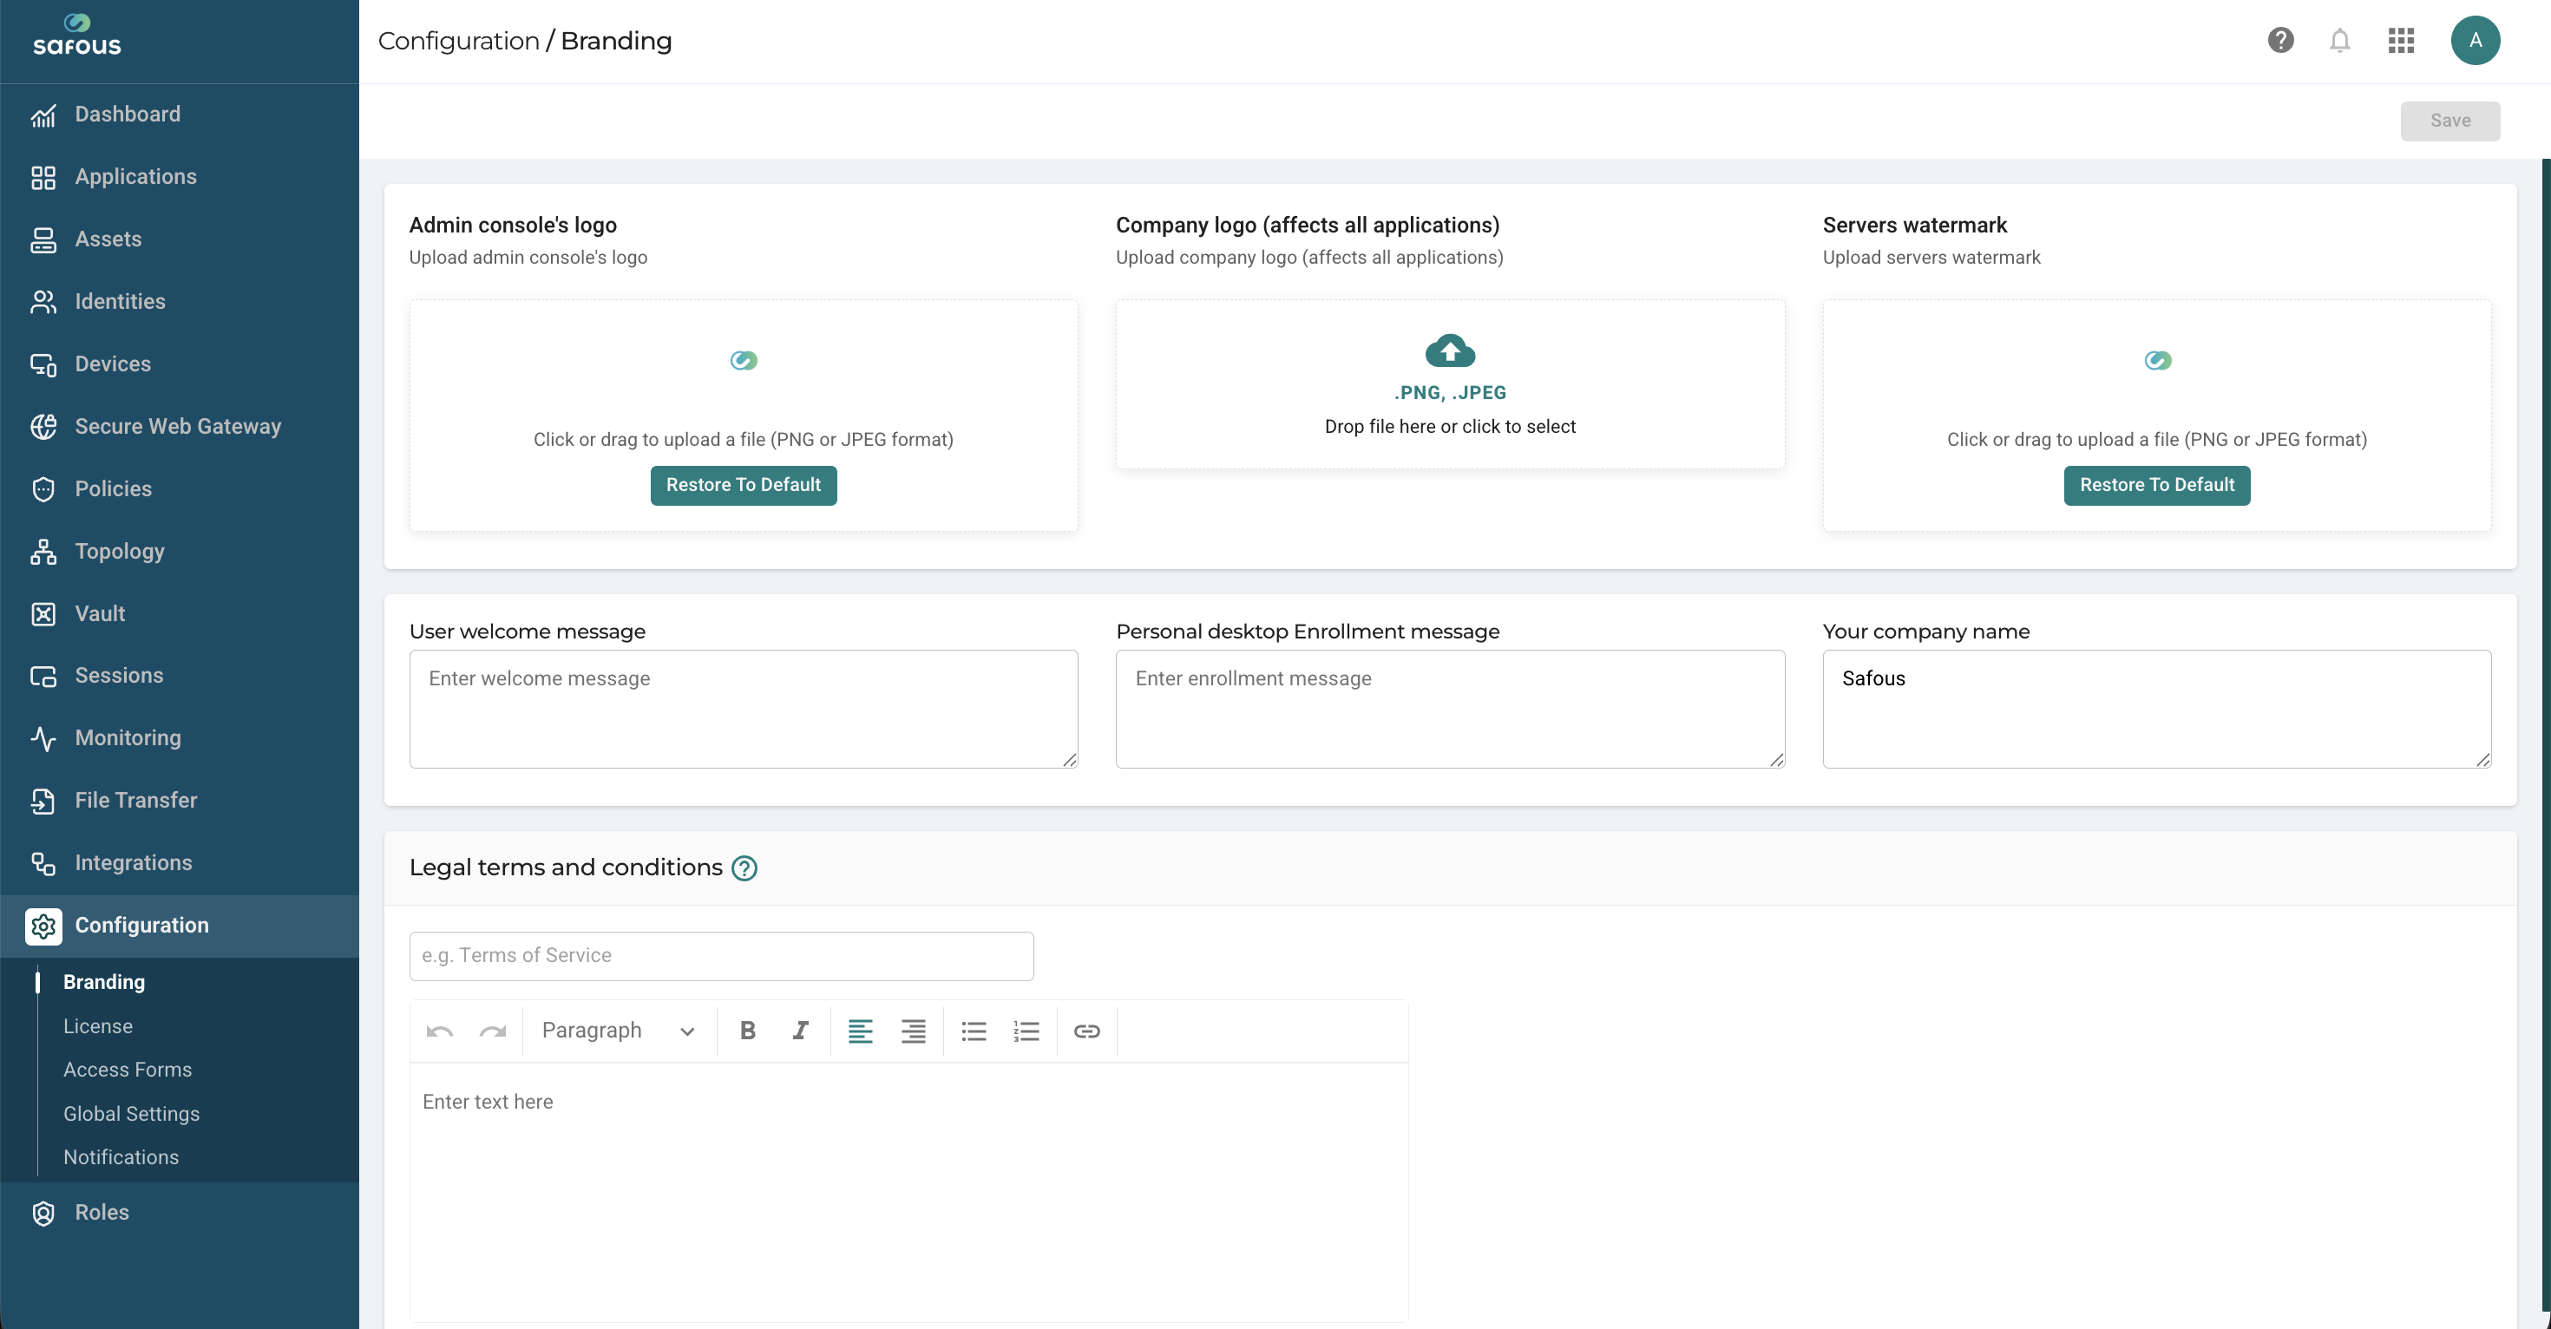Screen dimensions: 2551x1329
Task: Insert a link in the editor
Action: (x=1086, y=1031)
